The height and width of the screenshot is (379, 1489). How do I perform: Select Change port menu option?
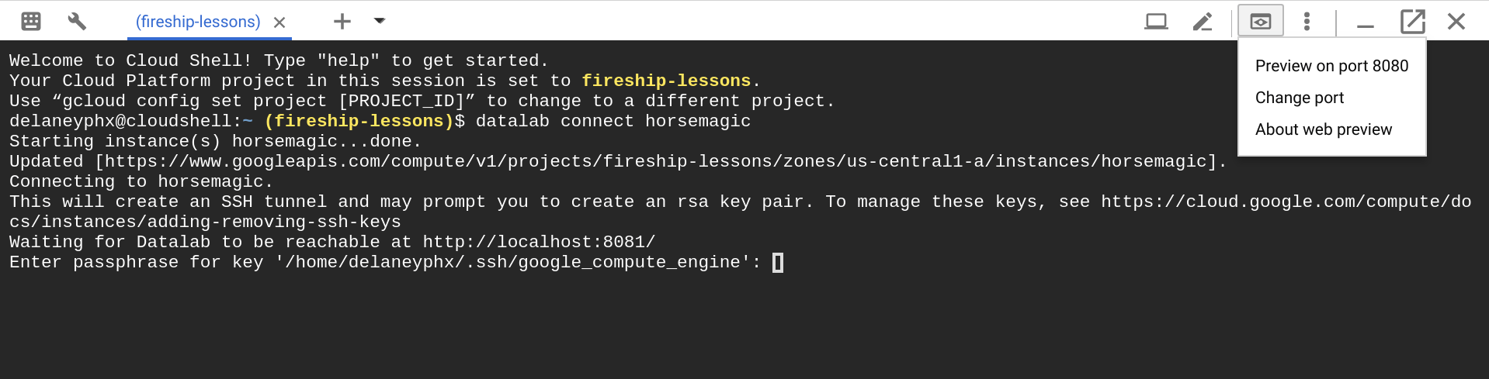1300,98
